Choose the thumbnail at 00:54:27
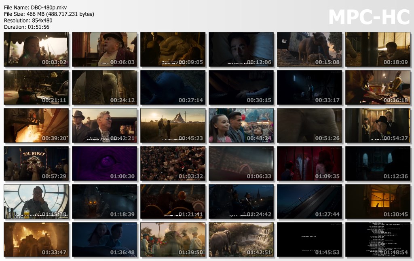This screenshot has width=414, height=261. tap(378, 125)
